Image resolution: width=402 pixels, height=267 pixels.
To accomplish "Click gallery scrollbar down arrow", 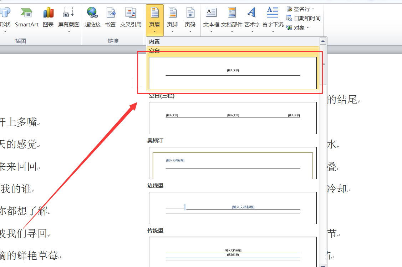I will (323, 265).
